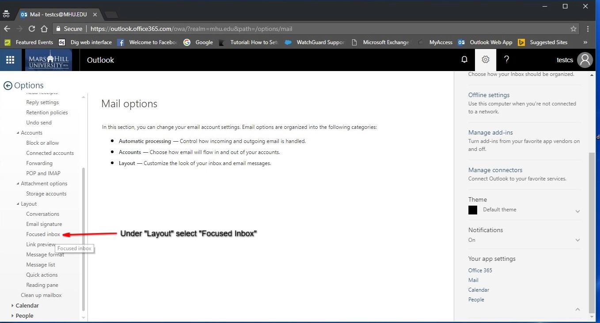The height and width of the screenshot is (323, 600).
Task: Open POP and IMAP settings
Action: click(x=43, y=173)
